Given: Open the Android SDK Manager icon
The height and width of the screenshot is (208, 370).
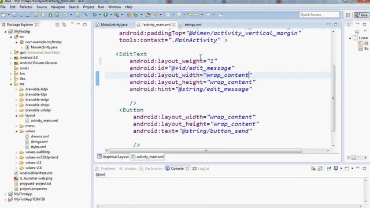Looking at the screenshot, I should pos(50,15).
